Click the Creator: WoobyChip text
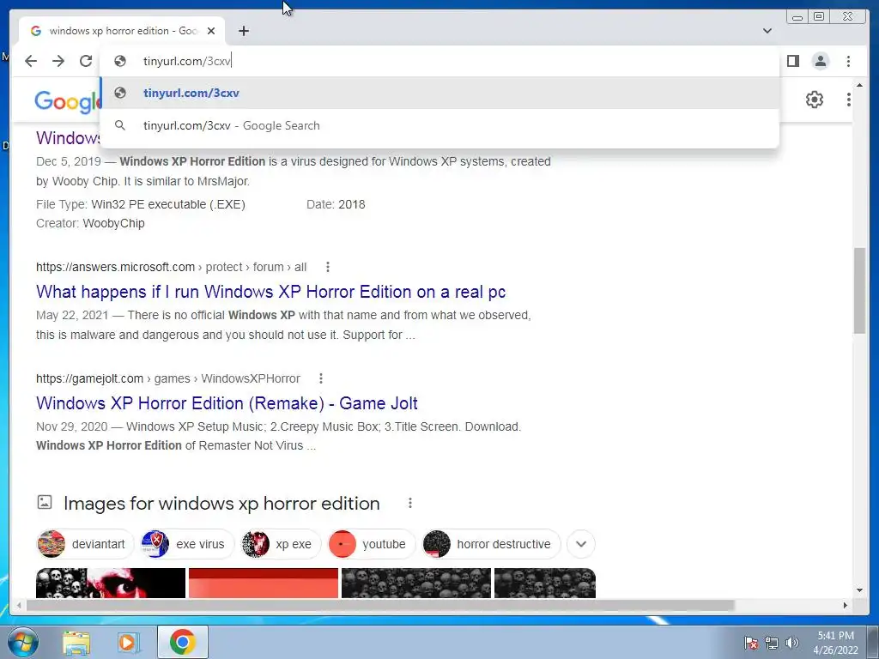The image size is (879, 659). click(90, 223)
